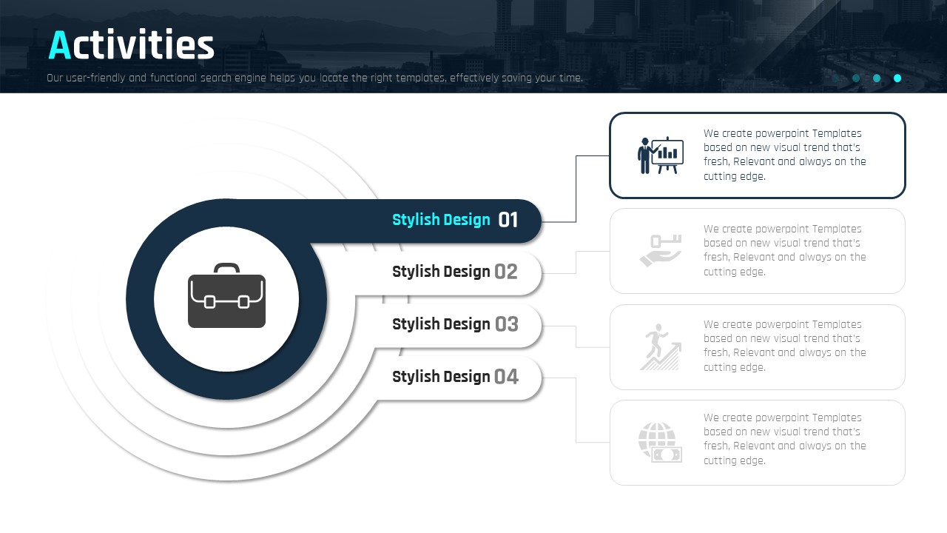The width and height of the screenshot is (947, 533).
Task: Click the brightest cyan indicator dot
Action: (897, 78)
